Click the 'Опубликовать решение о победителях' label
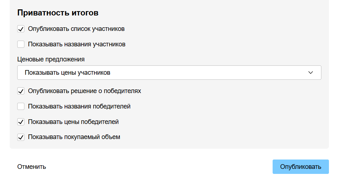 pyautogui.click(x=85, y=91)
